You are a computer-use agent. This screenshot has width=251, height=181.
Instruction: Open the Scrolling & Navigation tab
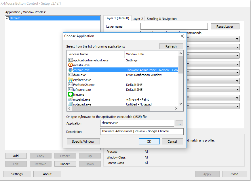click(161, 19)
